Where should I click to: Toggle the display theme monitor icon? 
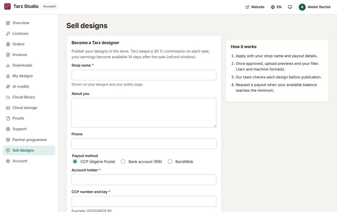[x=290, y=7]
